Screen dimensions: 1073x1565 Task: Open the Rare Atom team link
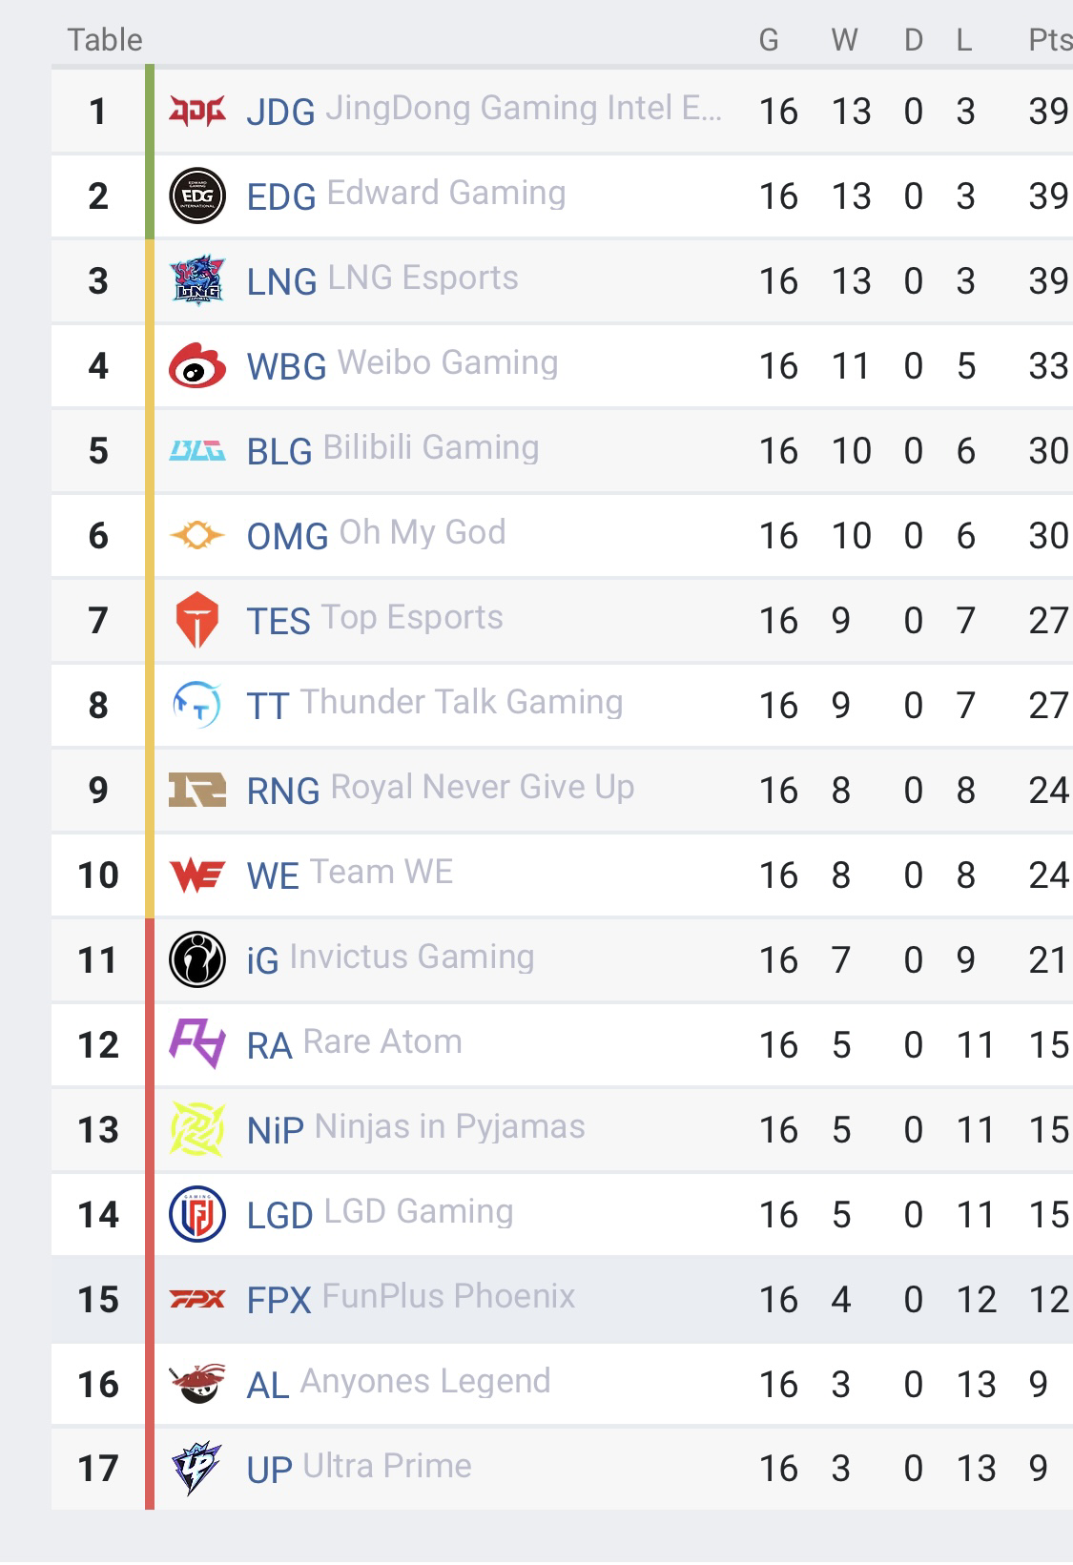(354, 1044)
